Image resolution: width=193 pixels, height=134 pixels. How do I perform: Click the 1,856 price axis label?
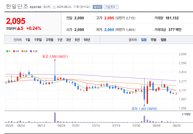[183, 108]
